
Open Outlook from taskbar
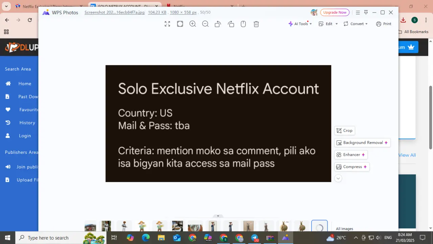pos(177,238)
